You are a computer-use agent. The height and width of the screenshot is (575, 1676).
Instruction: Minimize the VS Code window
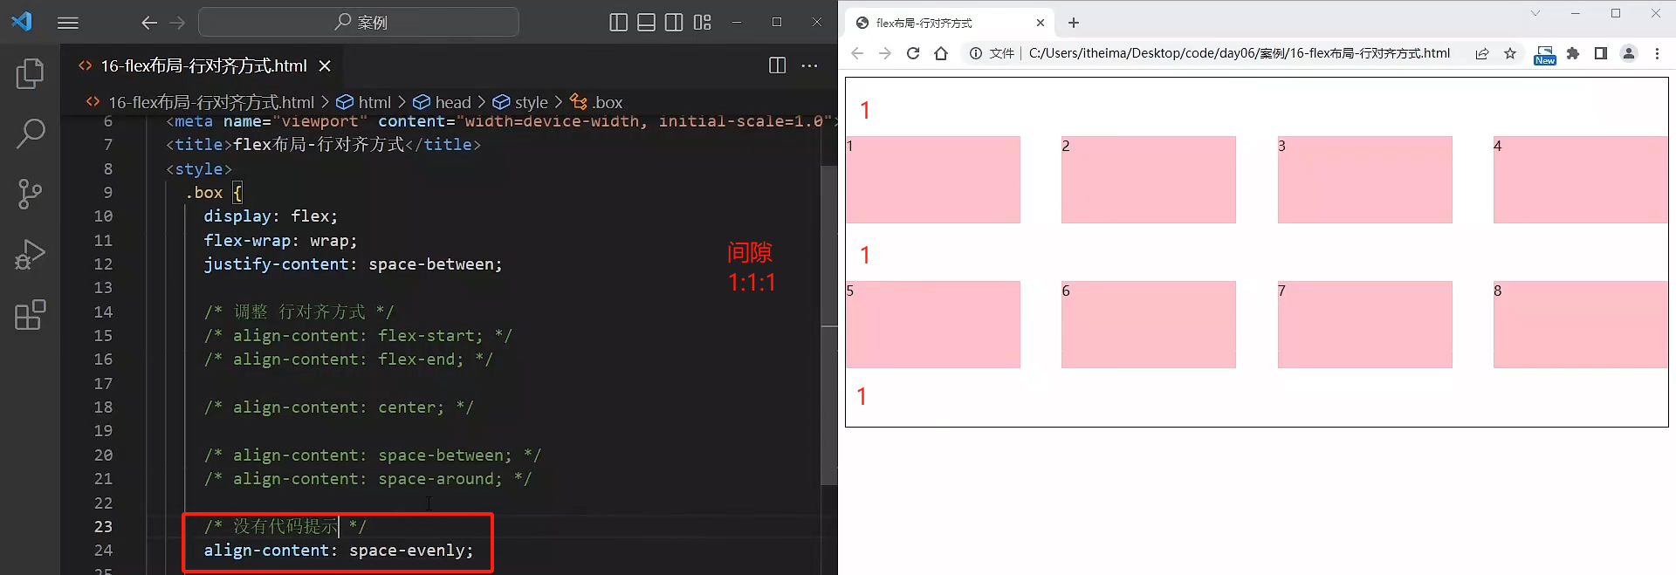pos(737,22)
